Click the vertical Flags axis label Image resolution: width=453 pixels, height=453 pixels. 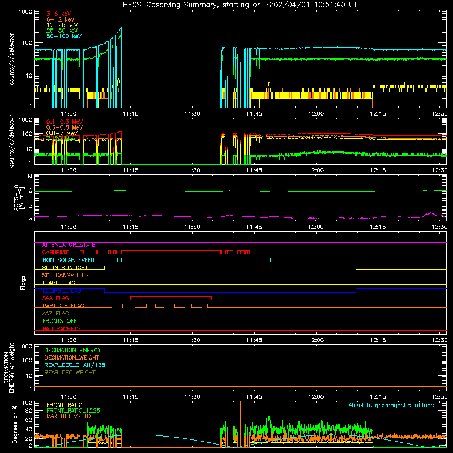[x=23, y=283]
